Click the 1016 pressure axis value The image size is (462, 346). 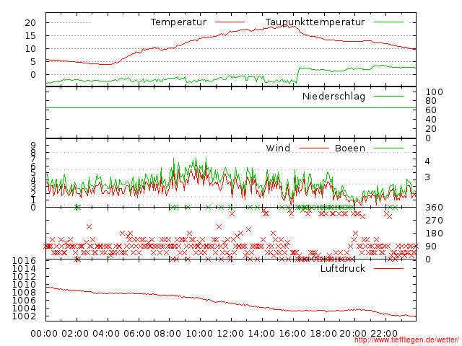tap(24, 261)
